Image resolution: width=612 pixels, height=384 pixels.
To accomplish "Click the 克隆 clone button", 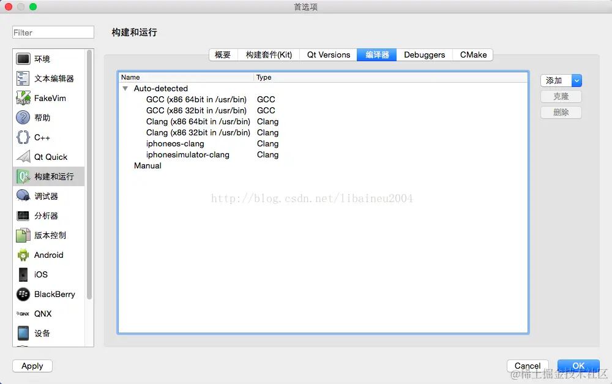I will (561, 97).
